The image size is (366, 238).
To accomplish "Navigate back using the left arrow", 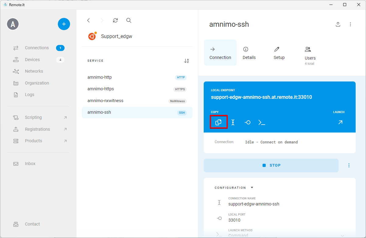I will 88,20.
